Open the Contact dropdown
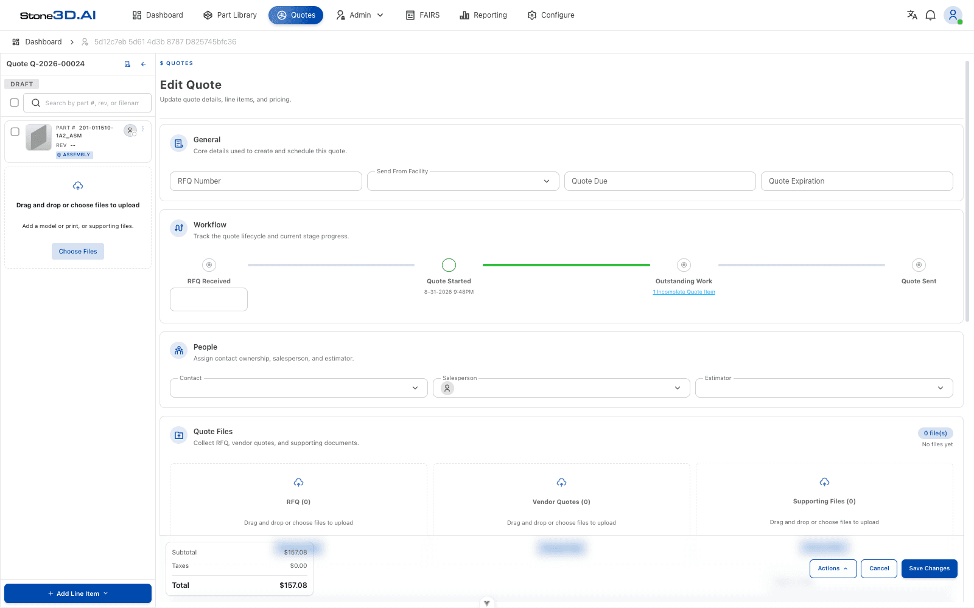 [298, 388]
